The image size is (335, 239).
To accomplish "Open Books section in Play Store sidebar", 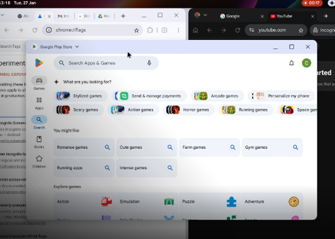I will tap(39, 142).
